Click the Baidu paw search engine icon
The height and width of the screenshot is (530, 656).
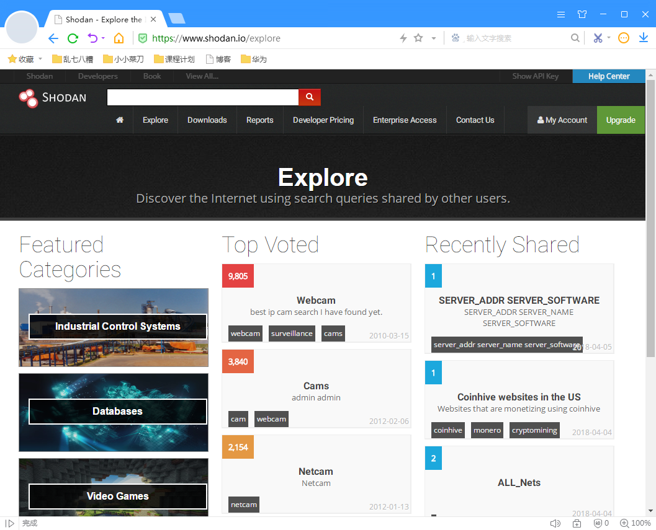455,38
